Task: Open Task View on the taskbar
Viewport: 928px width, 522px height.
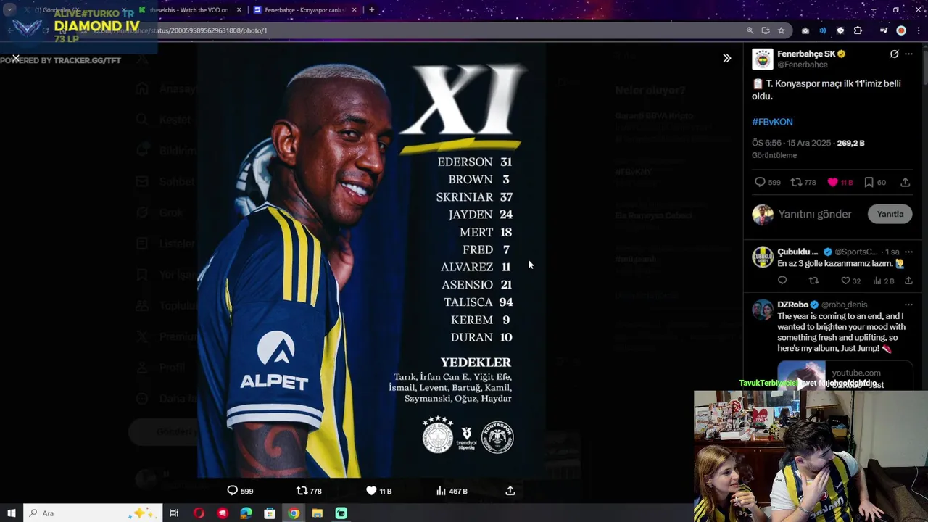Action: (x=174, y=513)
